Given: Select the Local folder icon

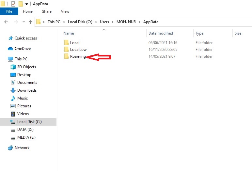Looking at the screenshot, I should tap(66, 43).
